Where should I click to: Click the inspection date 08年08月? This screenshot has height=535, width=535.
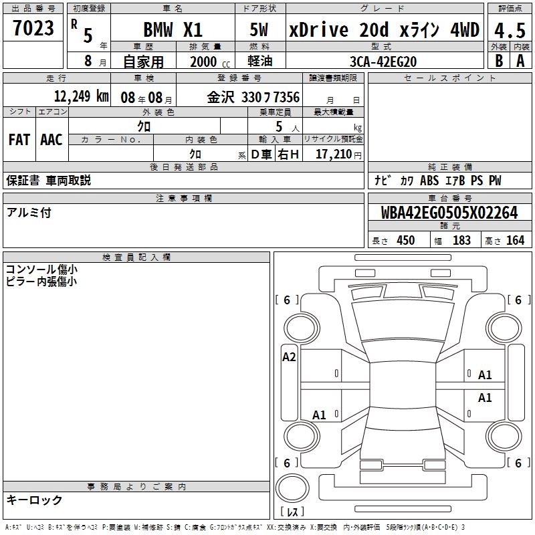click(x=146, y=98)
